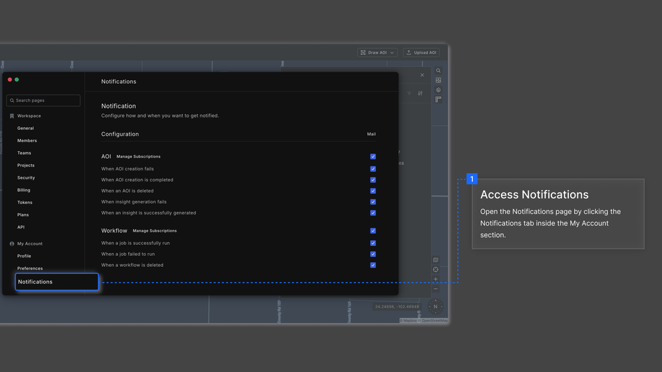The width and height of the screenshot is (662, 372).
Task: Close the side panel with the X
Action: 422,75
